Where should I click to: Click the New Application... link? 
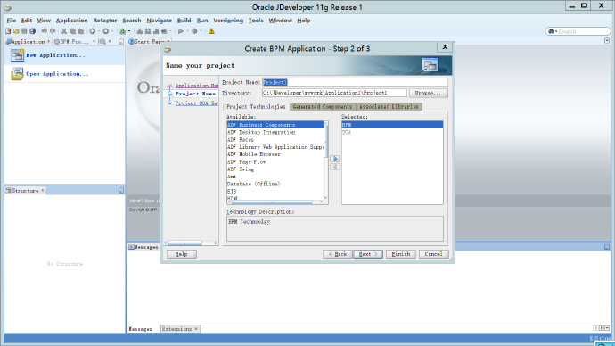55,55
